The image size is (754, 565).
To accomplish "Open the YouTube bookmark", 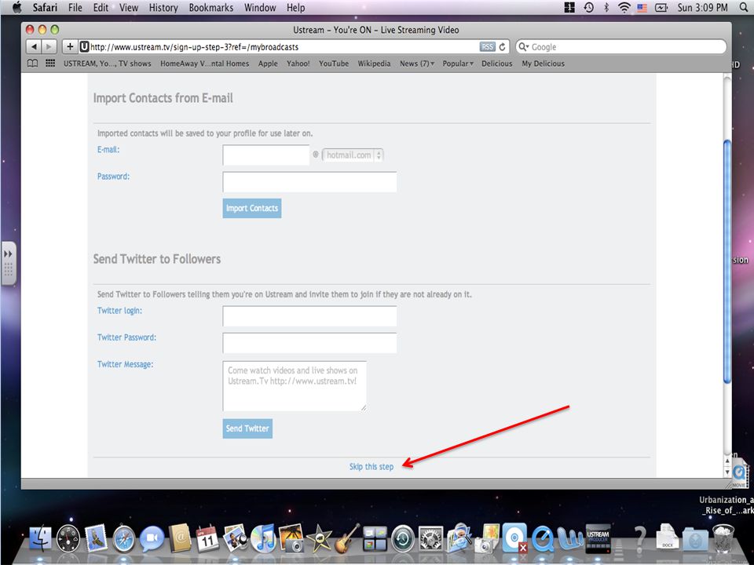I will (x=334, y=64).
